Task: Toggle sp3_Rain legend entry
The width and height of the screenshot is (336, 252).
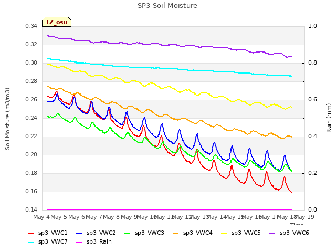Action: (x=94, y=242)
